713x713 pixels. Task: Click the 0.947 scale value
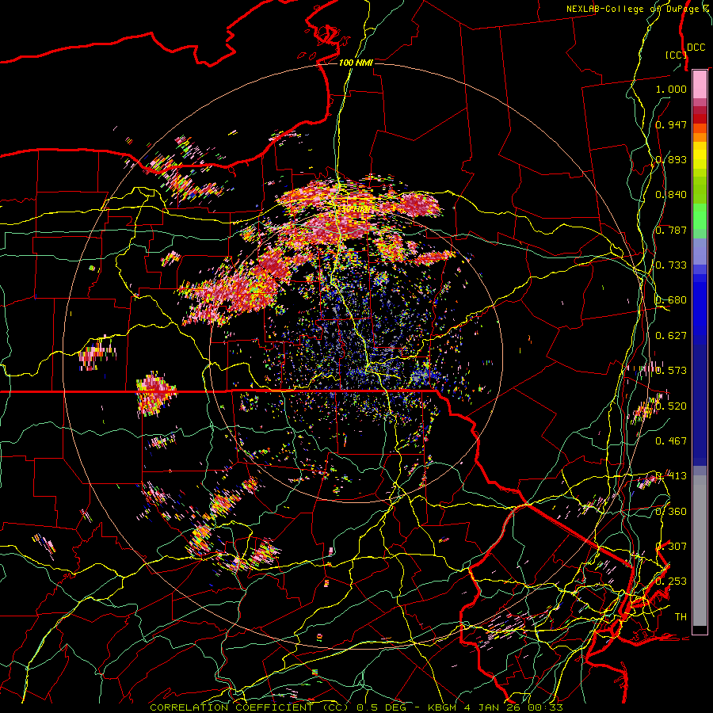point(671,124)
